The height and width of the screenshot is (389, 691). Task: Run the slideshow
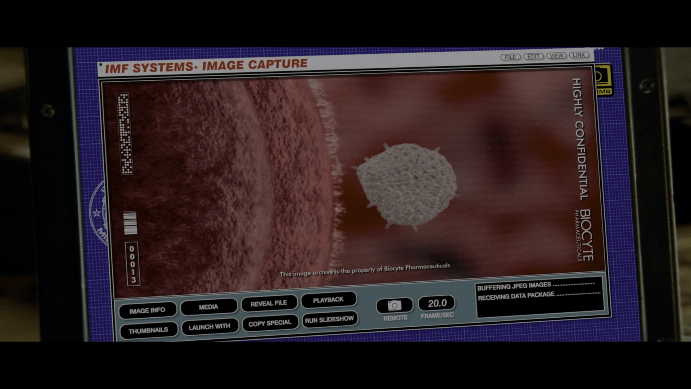330,319
